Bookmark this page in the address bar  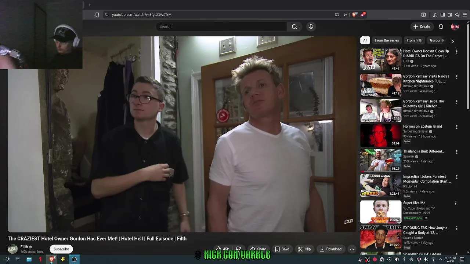(97, 15)
